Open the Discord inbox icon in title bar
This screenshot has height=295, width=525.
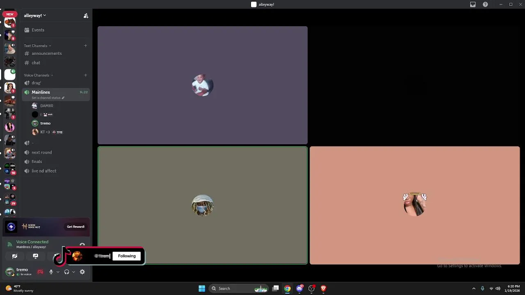(473, 5)
